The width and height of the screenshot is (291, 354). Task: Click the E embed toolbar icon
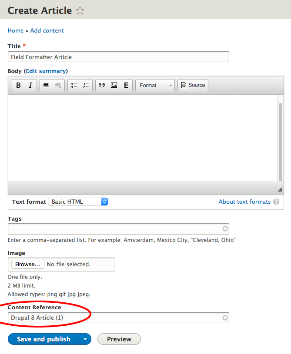click(126, 85)
